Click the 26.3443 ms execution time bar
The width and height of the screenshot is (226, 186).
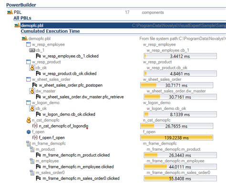point(180,155)
